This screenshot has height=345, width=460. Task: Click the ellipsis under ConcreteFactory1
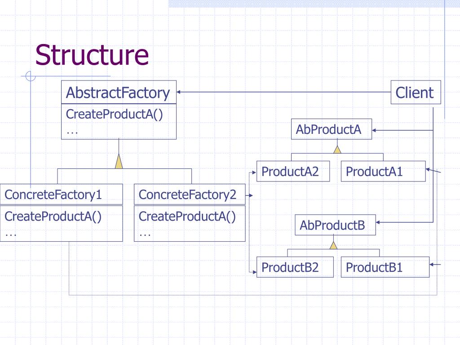point(11,235)
